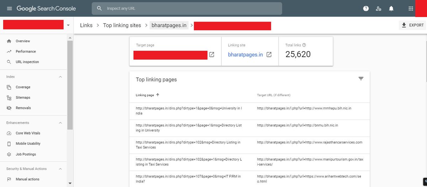Go to Links breadcrumb

[x=86, y=26]
